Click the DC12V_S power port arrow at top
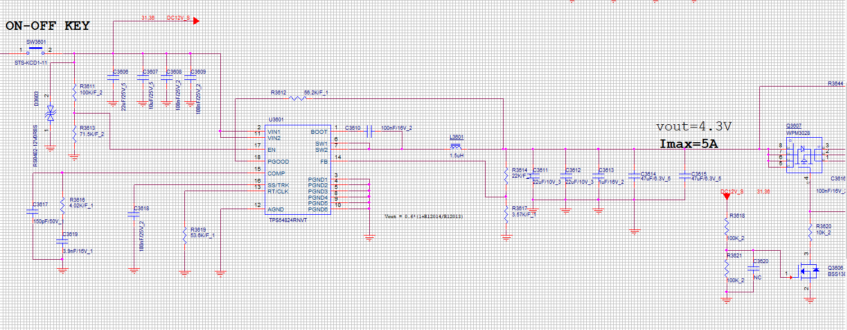 (196, 21)
